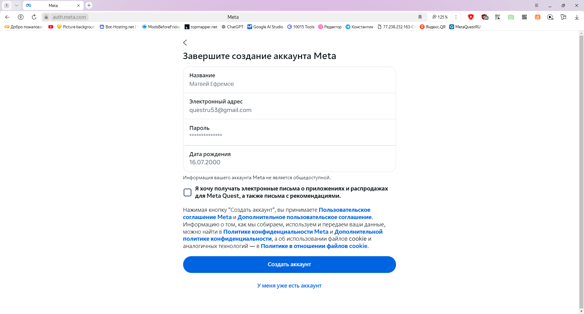Click У меня уже есть аккаунт link
The width and height of the screenshot is (584, 314).
click(289, 286)
